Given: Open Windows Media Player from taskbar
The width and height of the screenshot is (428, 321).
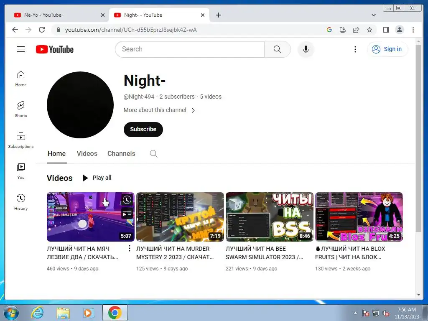Looking at the screenshot, I should click(88, 313).
